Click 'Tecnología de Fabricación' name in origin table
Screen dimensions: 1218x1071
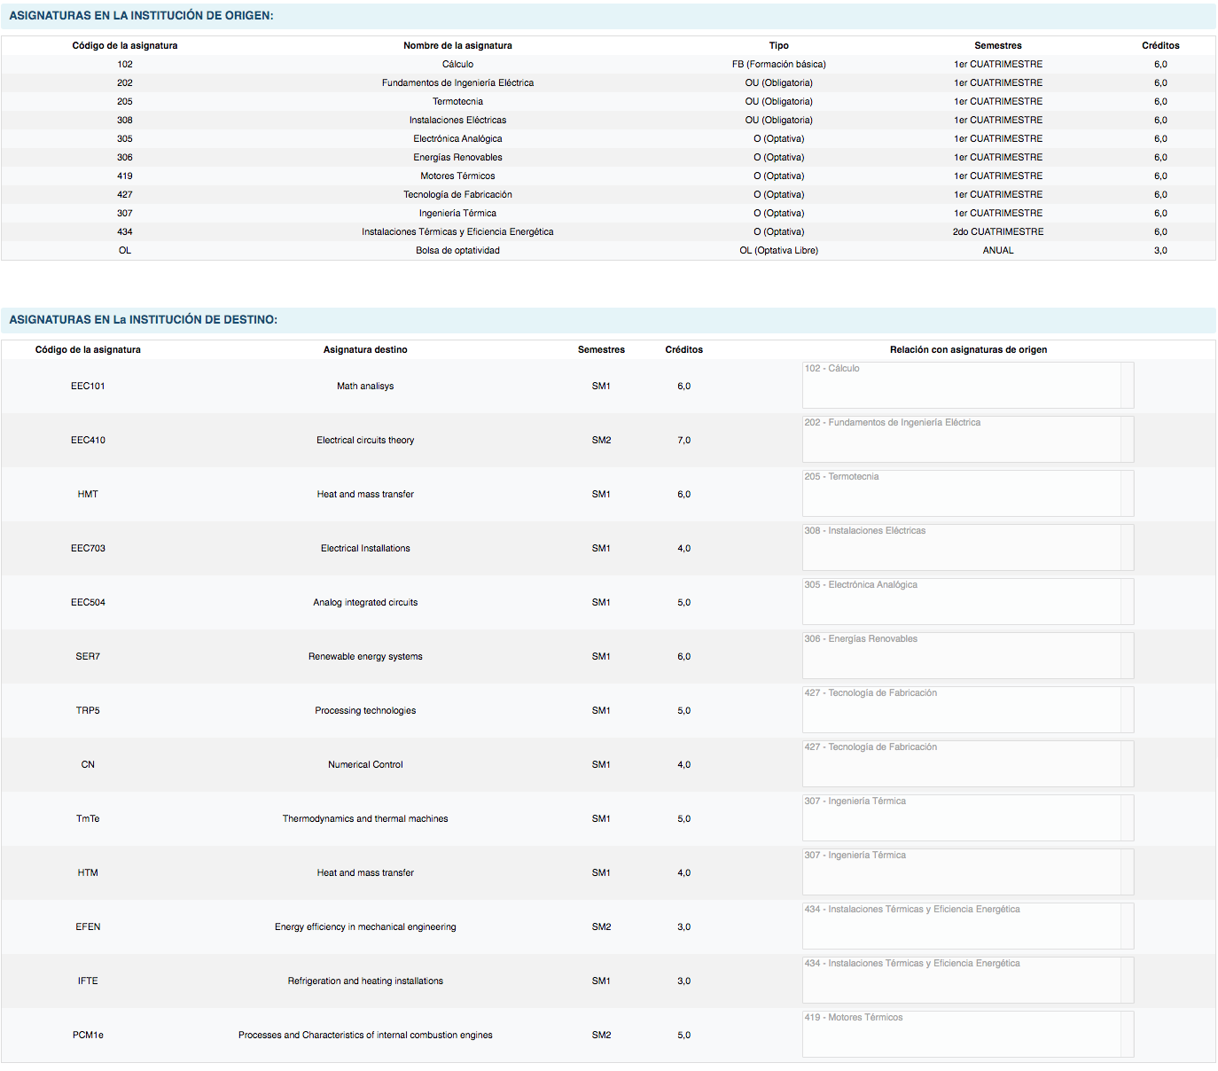tap(457, 194)
